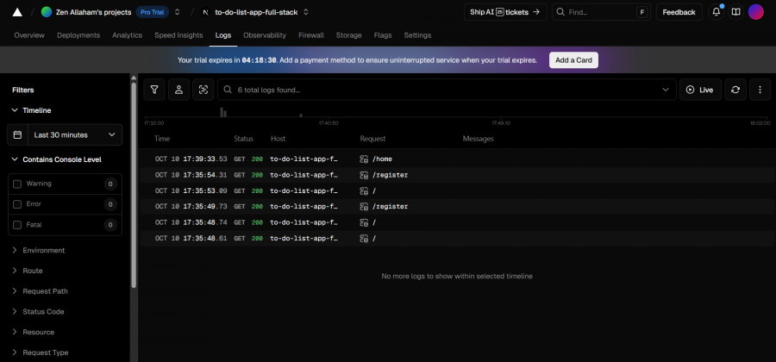
Task: Click the filter funnel icon
Action: tap(154, 90)
